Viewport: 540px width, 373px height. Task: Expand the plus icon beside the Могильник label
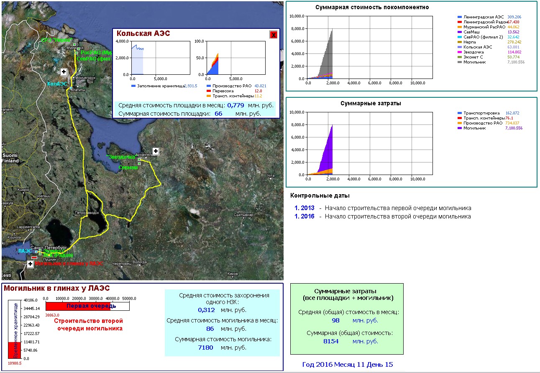31,264
